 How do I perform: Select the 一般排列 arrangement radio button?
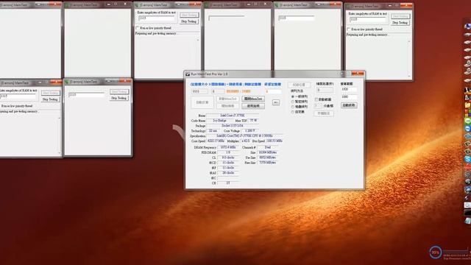(293, 96)
